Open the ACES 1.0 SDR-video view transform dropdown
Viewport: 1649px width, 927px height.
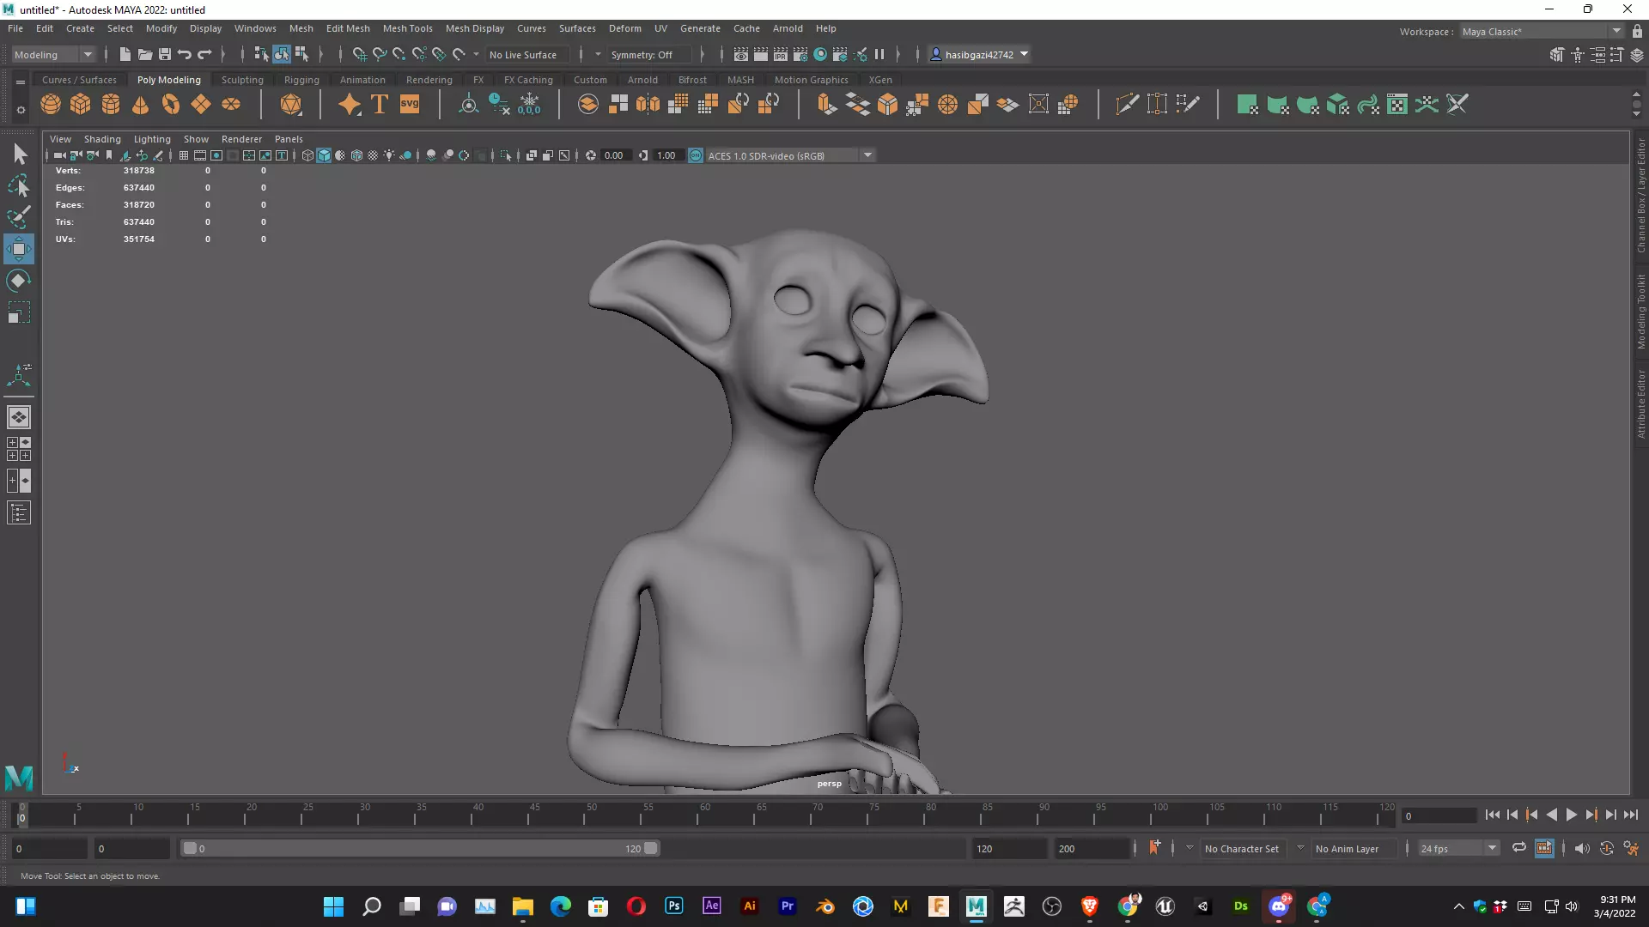coord(789,155)
